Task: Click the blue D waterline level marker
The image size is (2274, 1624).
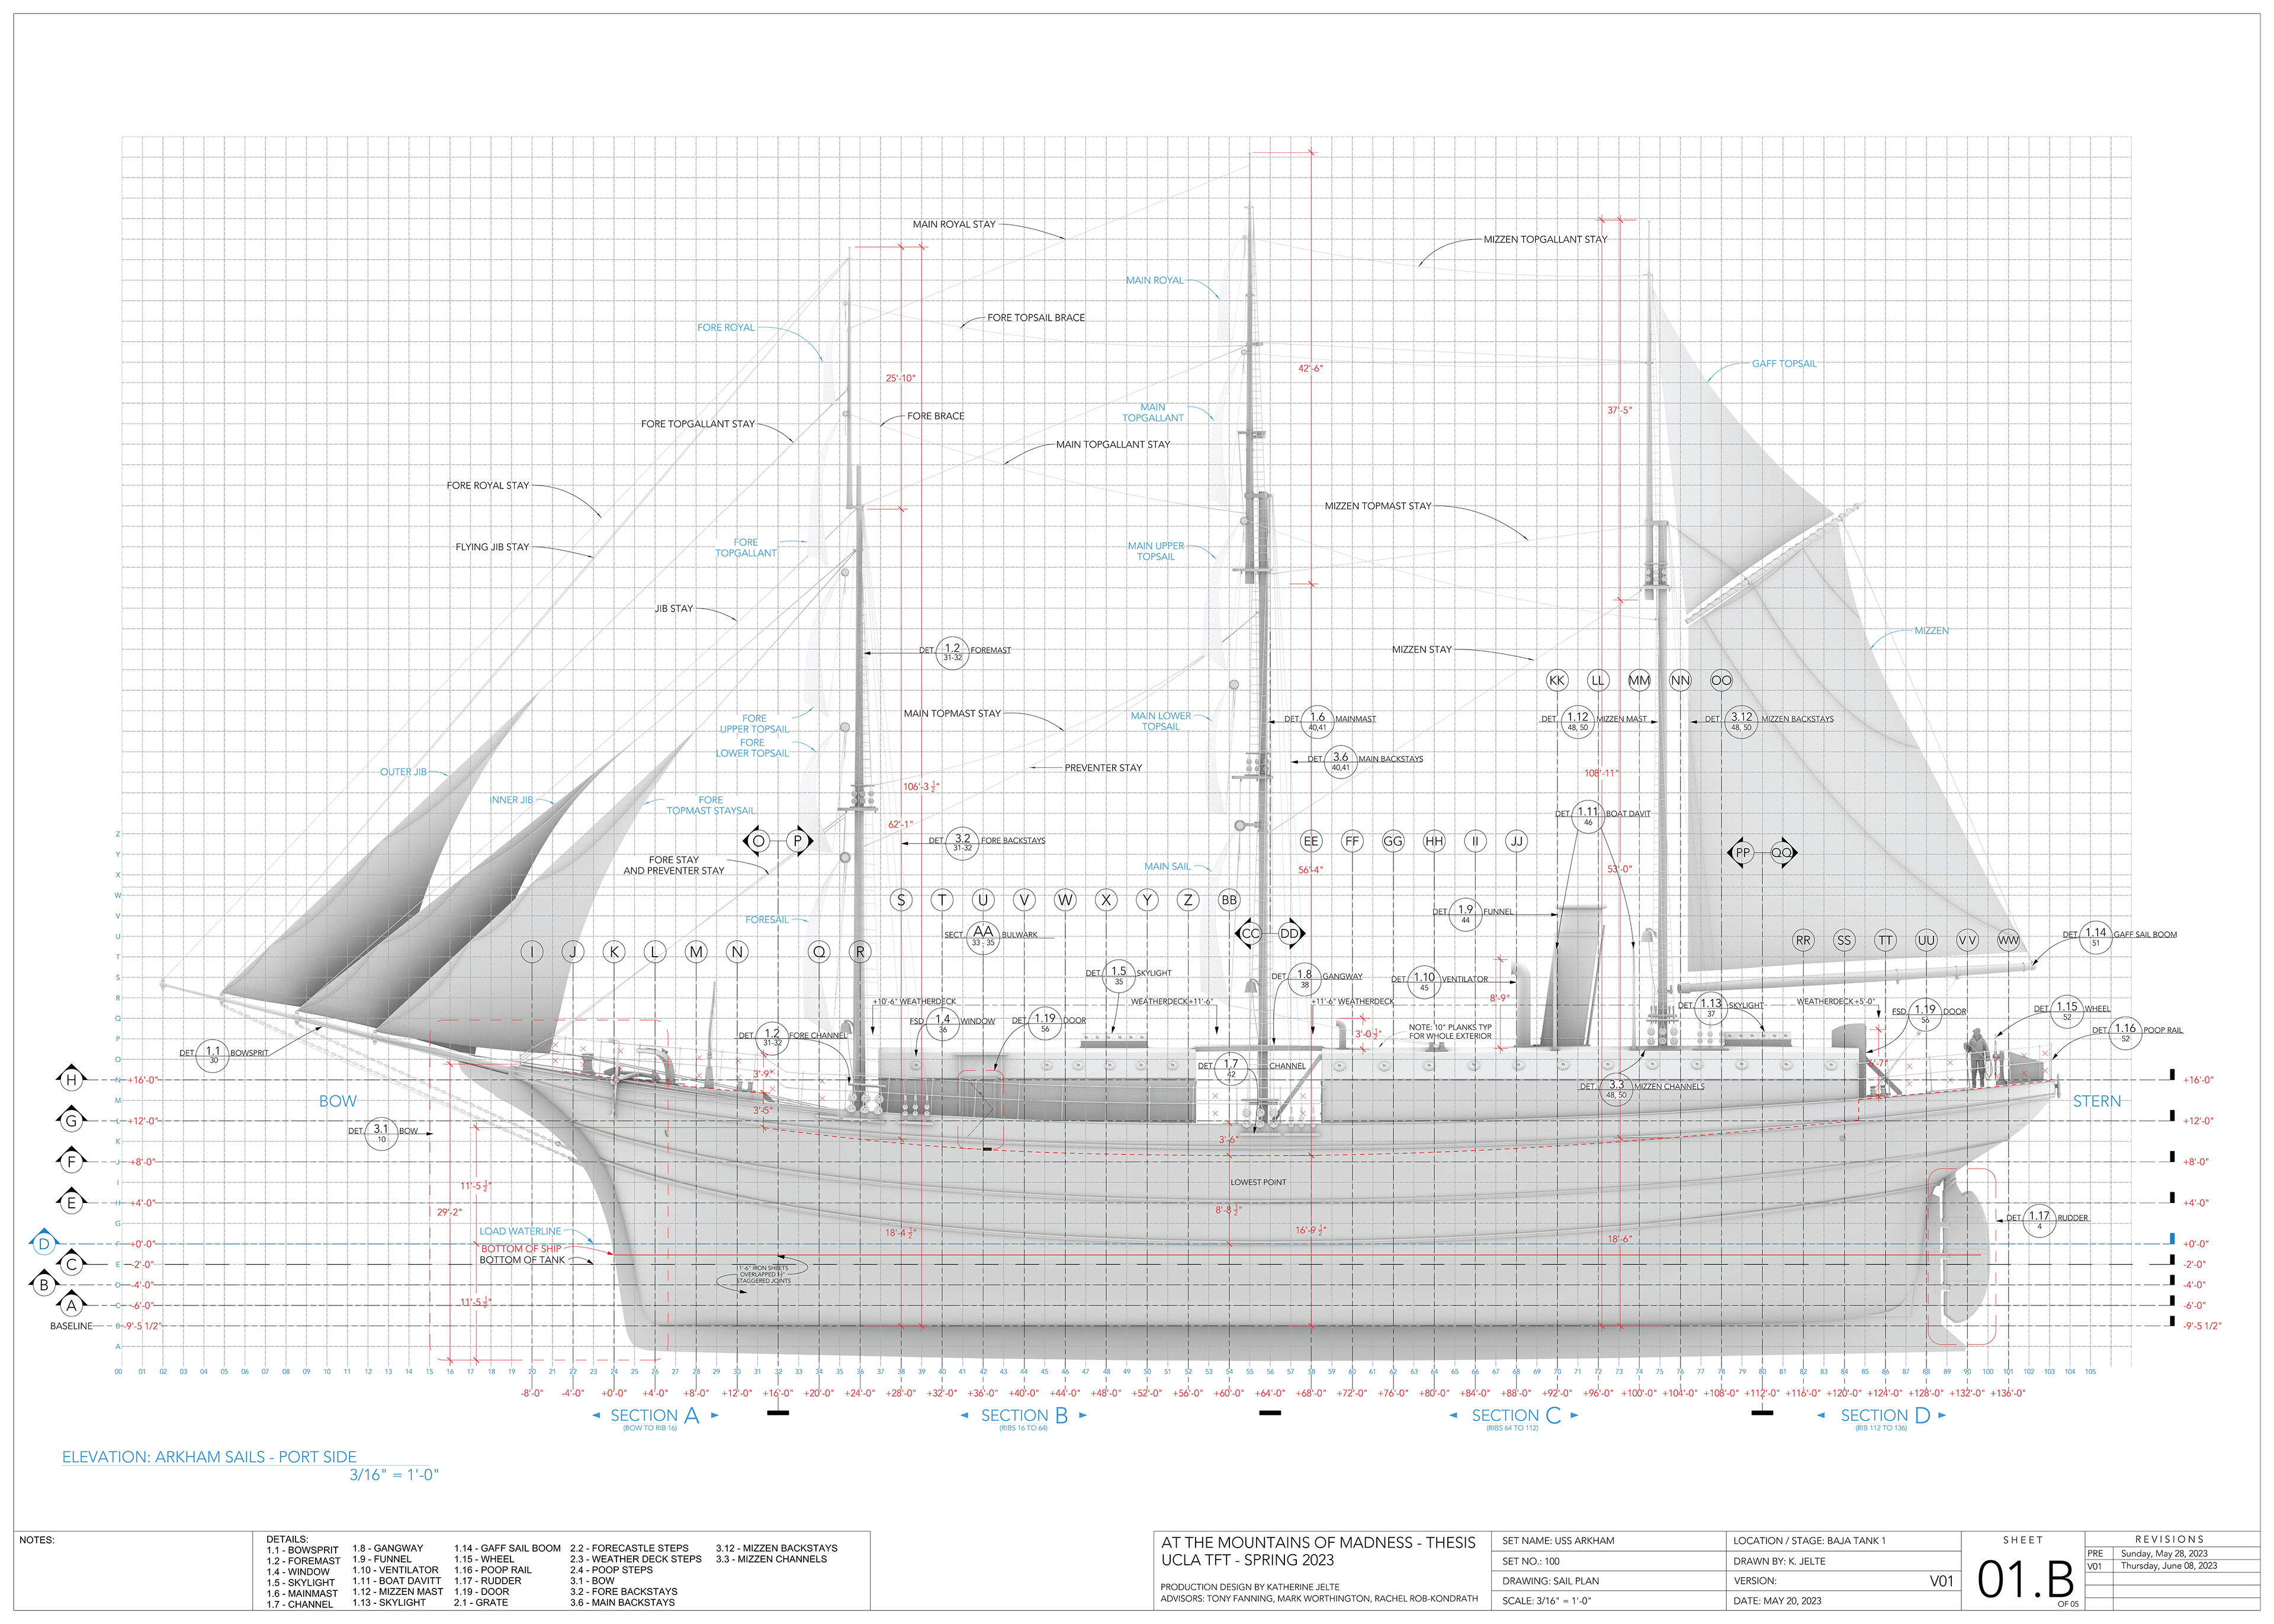Action: click(x=43, y=1244)
